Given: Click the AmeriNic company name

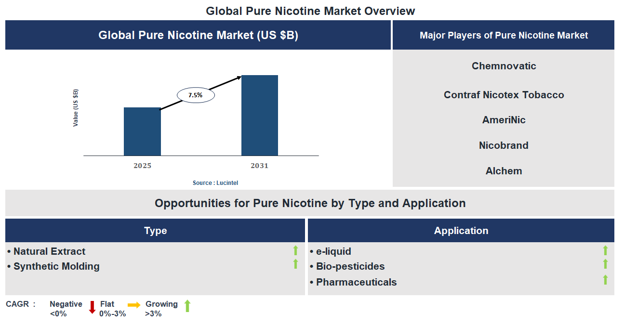Looking at the screenshot, I should click(504, 120).
